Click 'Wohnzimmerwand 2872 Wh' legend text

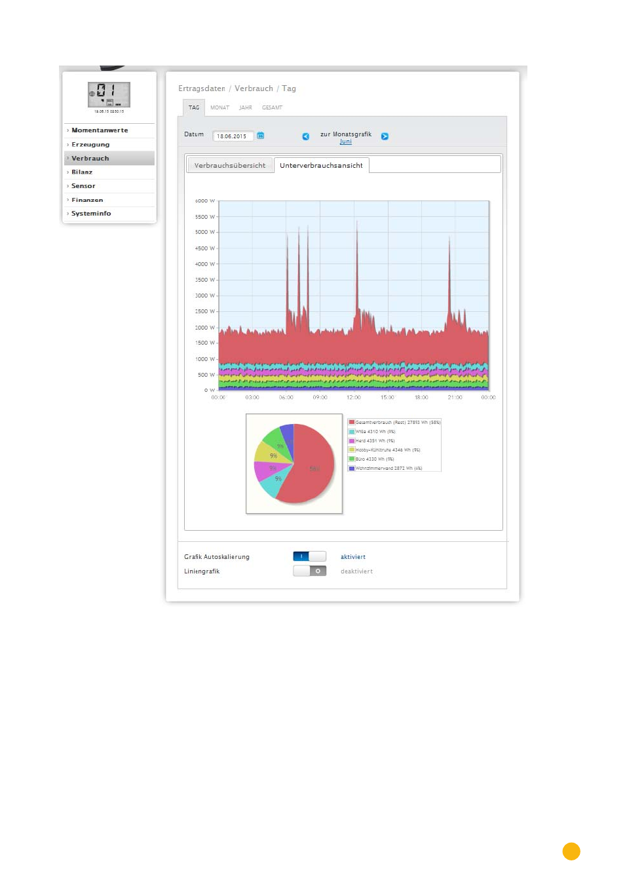point(389,469)
